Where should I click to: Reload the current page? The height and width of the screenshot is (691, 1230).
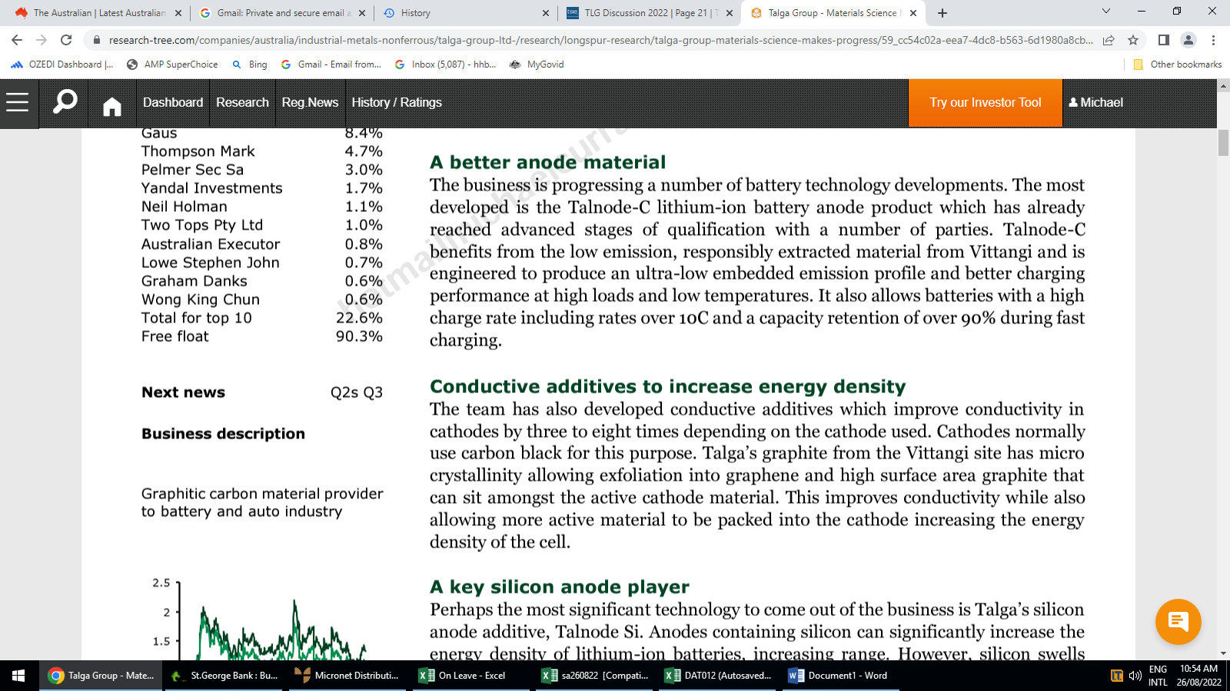pyautogui.click(x=66, y=40)
